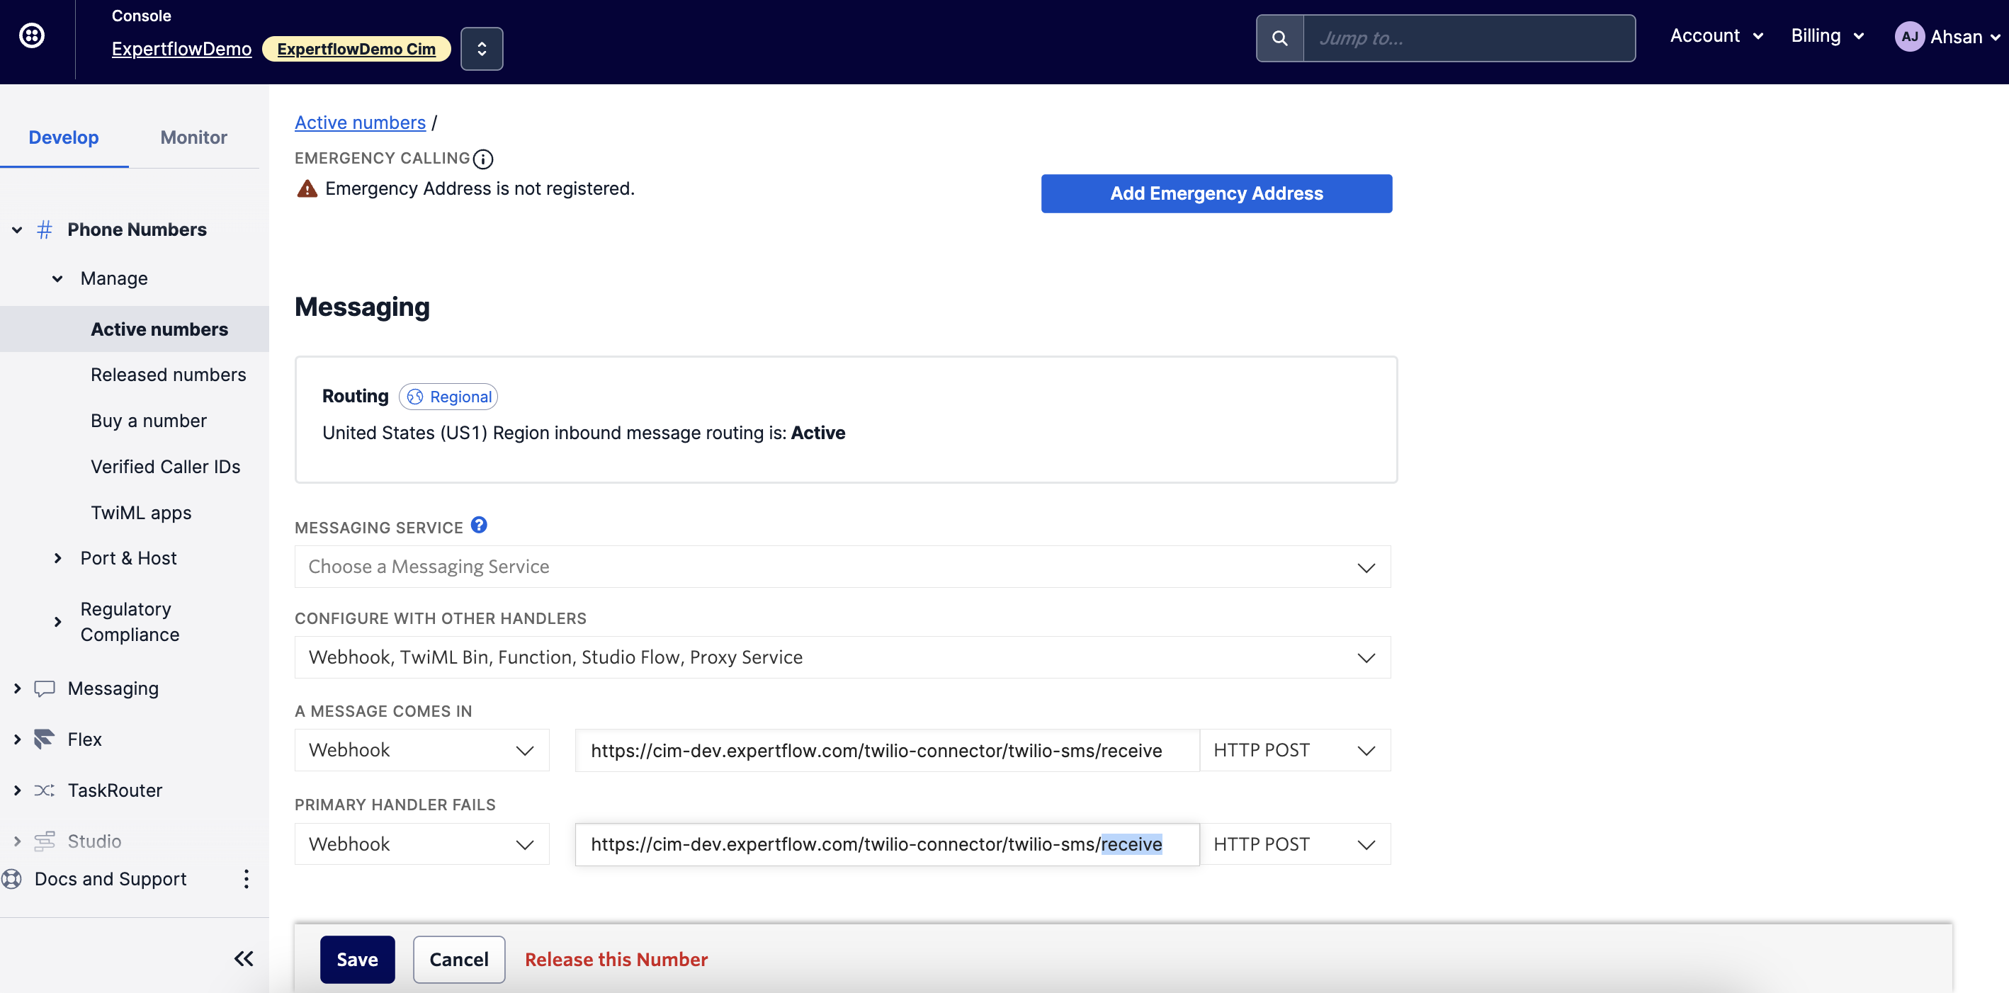2009x993 pixels.
Task: Open the Billing menu
Action: point(1826,36)
